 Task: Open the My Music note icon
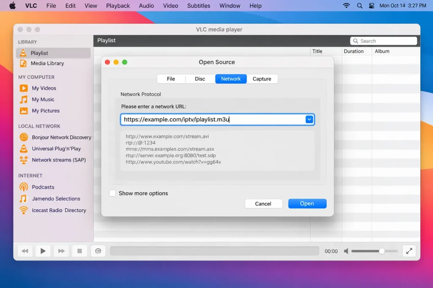[24, 100]
